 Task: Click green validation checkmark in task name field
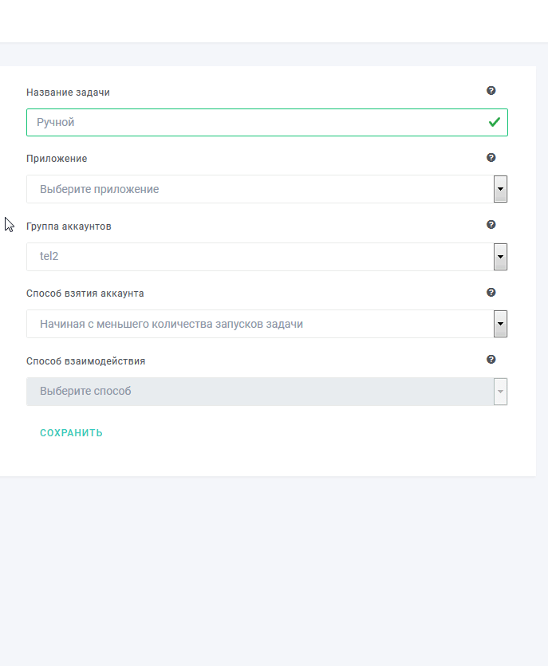pyautogui.click(x=494, y=122)
